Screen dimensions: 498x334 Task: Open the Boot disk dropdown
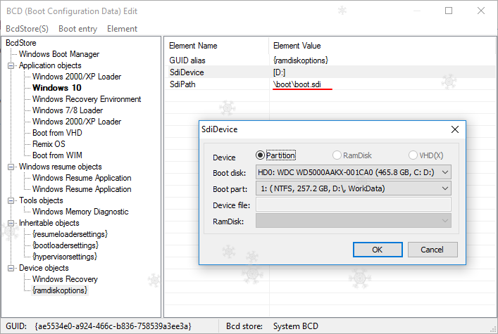(x=353, y=172)
